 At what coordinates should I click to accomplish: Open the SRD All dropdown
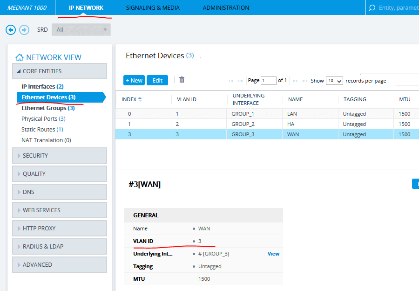coord(81,30)
